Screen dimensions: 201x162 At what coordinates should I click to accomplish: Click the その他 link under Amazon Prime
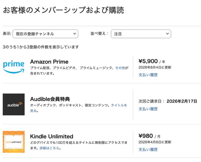pyautogui.click(x=120, y=68)
